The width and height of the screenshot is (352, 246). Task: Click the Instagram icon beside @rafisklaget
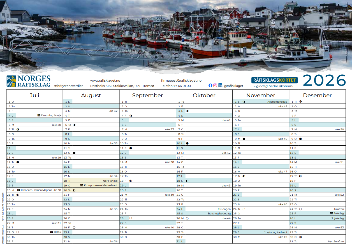tap(215, 86)
